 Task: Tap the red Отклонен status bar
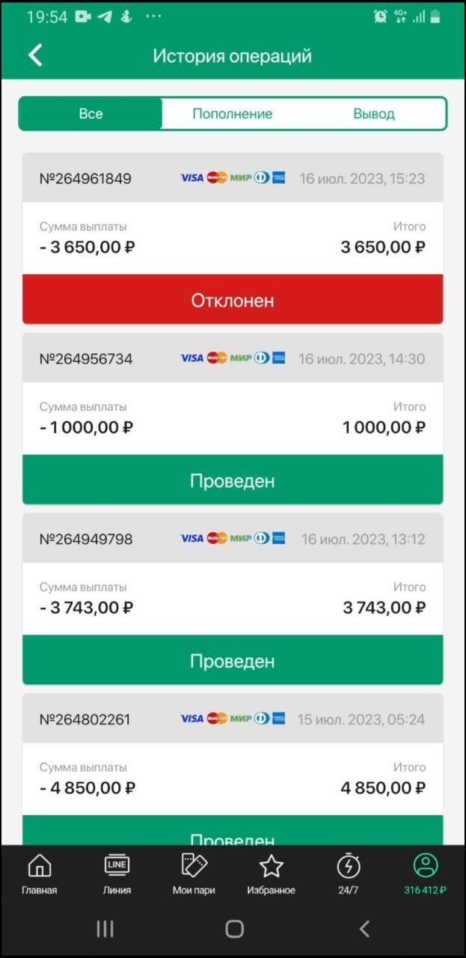233,300
